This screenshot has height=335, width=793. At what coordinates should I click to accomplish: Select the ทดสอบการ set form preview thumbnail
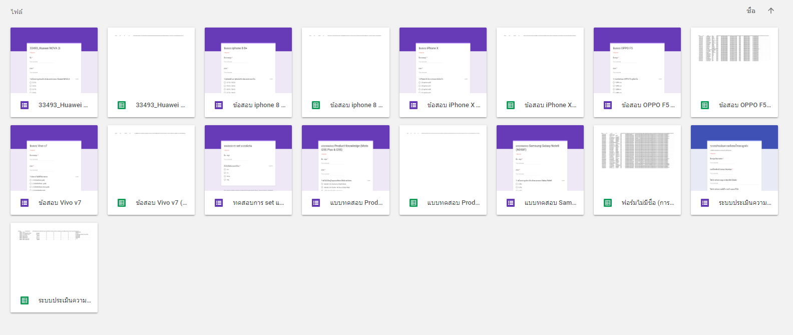[x=248, y=158]
